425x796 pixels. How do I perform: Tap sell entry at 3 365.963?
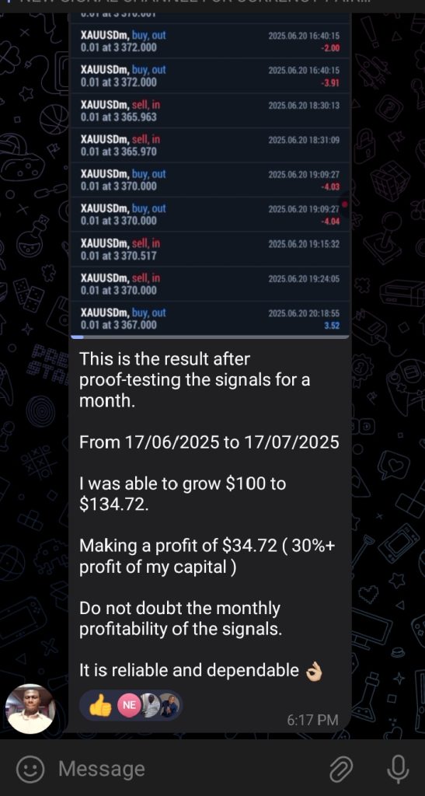[x=209, y=110]
